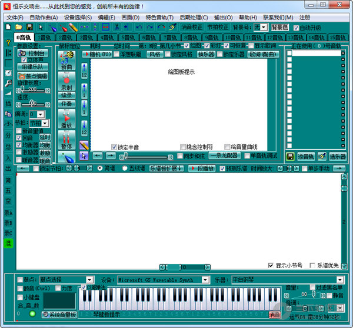Screen dimensions: 353x328
Task: Click the cursor icon below the pencil
Action: point(84,155)
